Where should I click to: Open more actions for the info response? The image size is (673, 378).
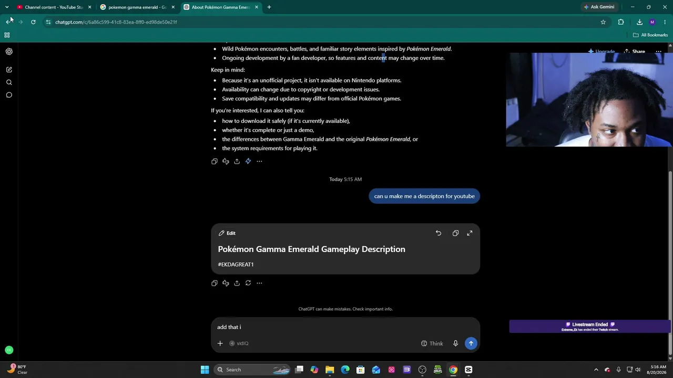tap(259, 161)
